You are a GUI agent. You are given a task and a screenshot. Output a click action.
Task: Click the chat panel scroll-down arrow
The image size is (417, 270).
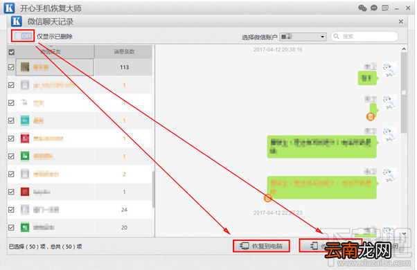[404, 233]
